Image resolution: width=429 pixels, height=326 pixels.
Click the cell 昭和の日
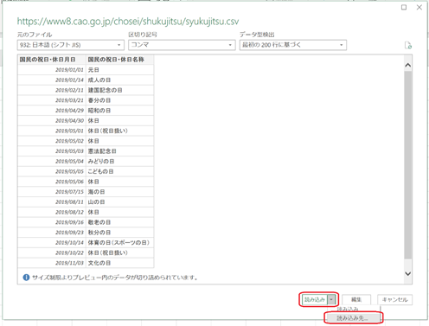tap(119, 111)
